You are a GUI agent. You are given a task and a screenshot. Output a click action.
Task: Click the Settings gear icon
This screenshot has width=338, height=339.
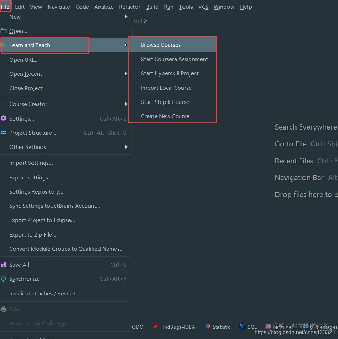coord(3,118)
